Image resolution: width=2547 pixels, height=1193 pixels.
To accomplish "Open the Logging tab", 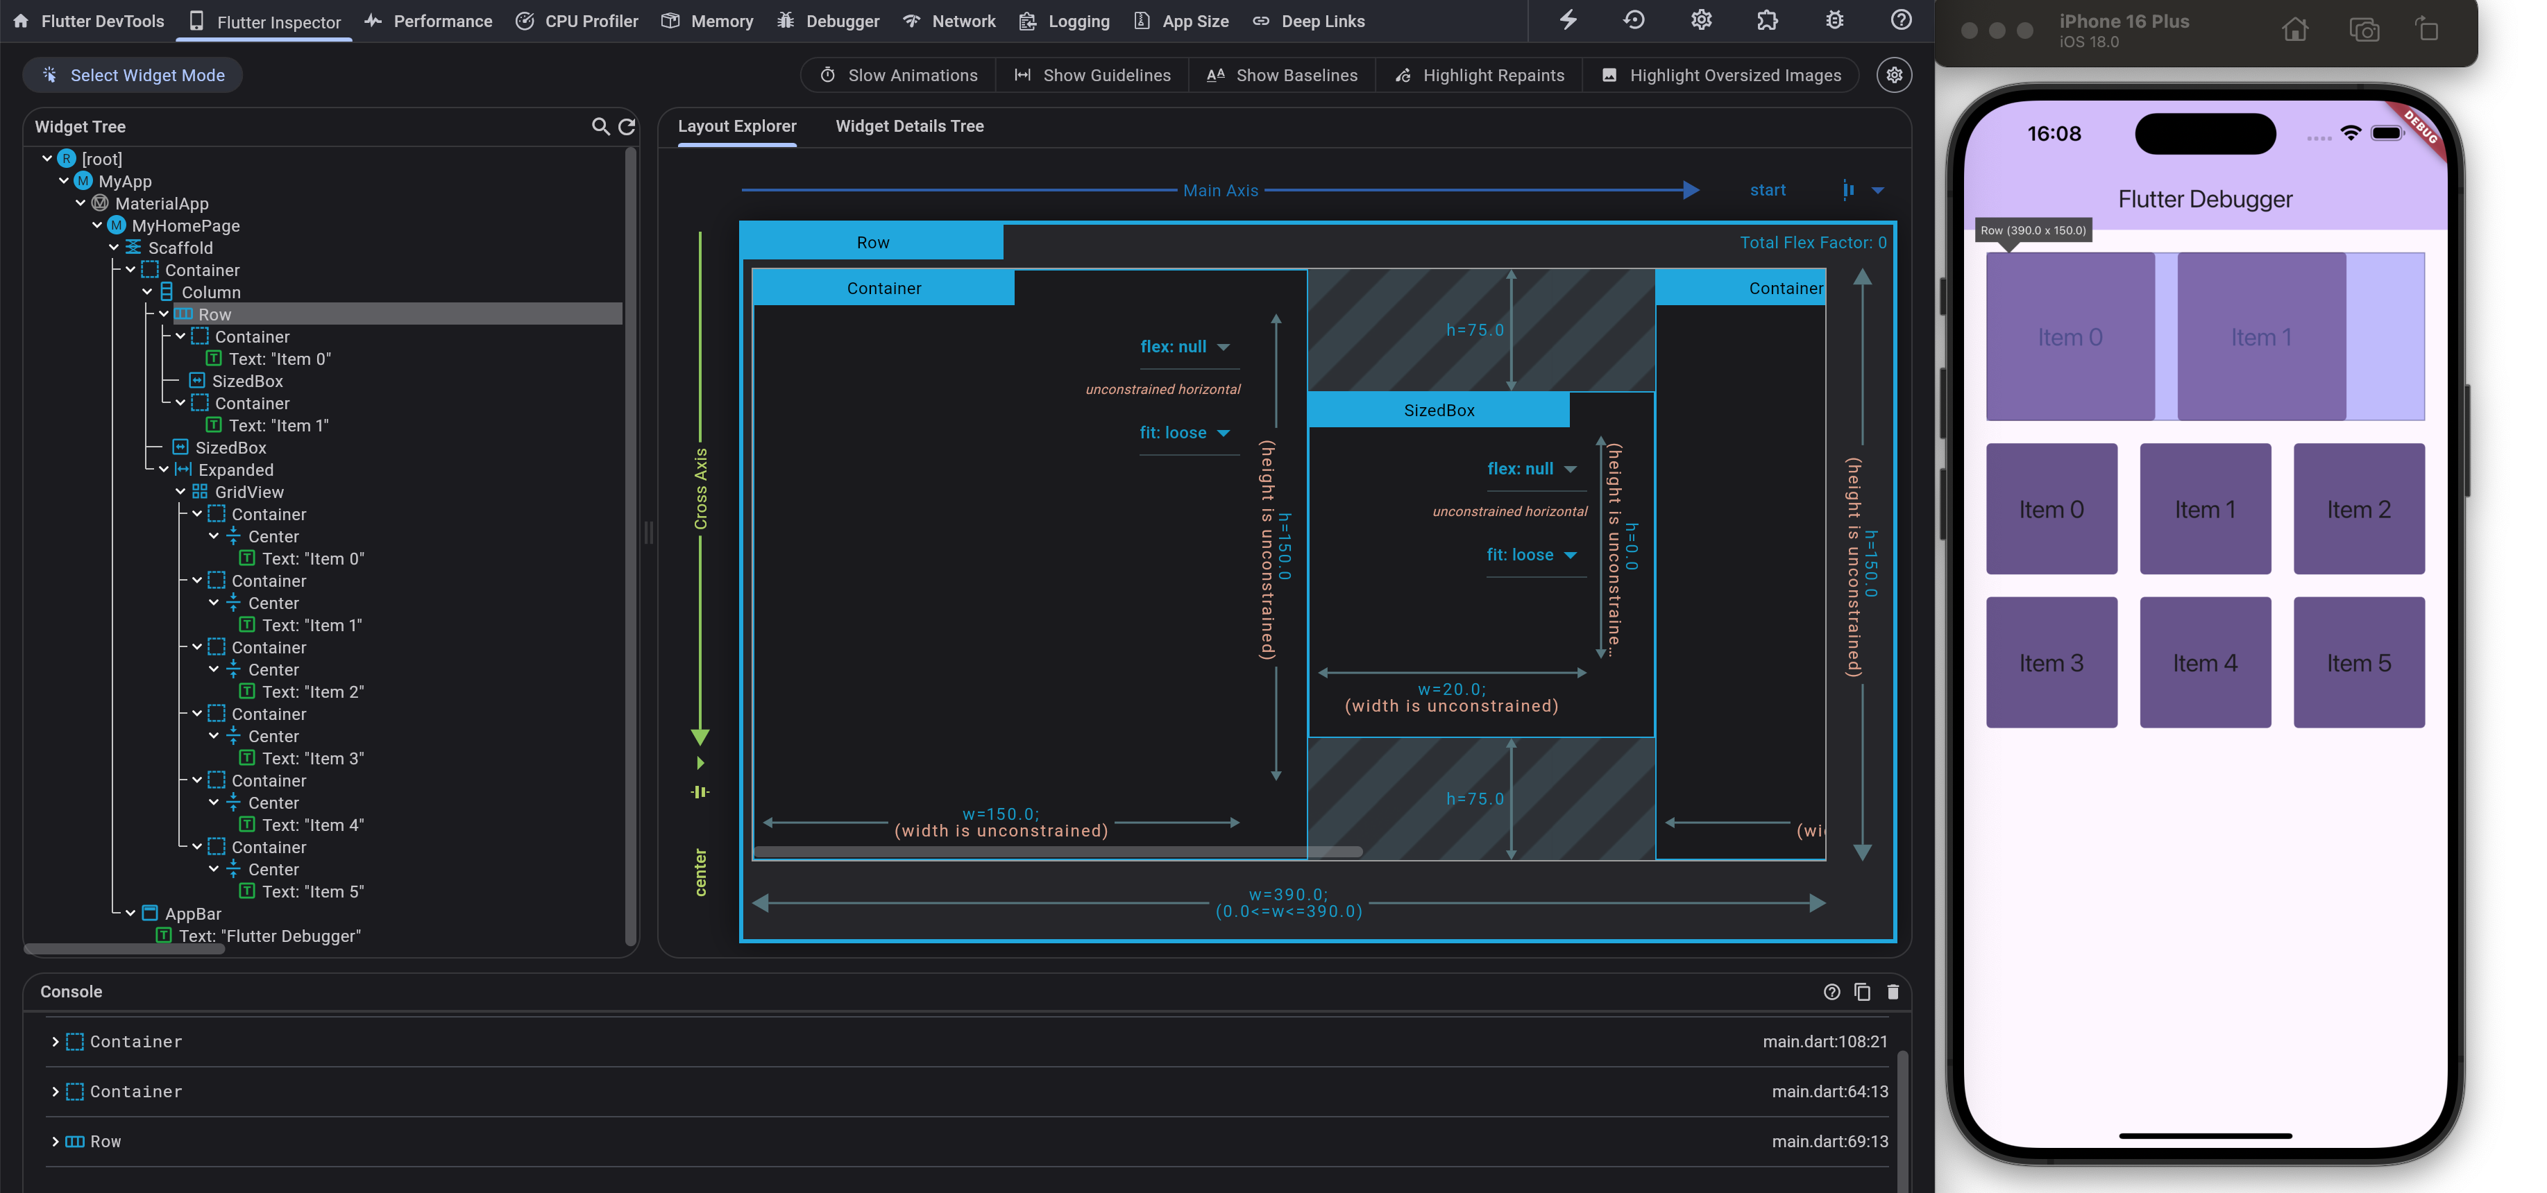I will click(1065, 21).
